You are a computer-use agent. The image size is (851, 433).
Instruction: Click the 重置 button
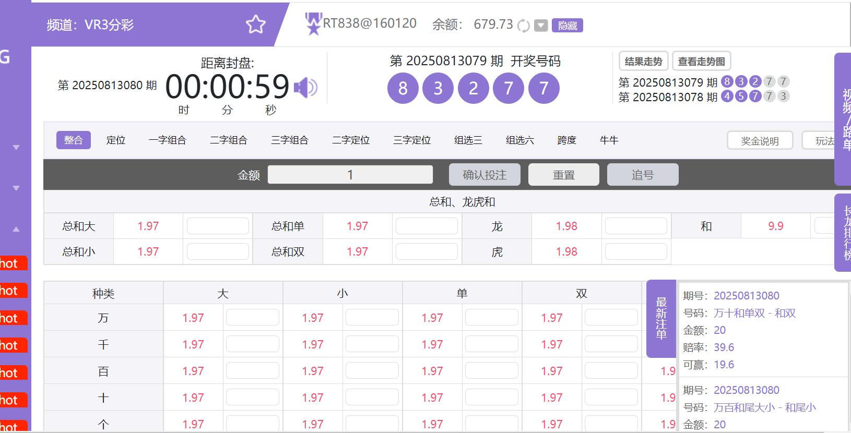[563, 175]
